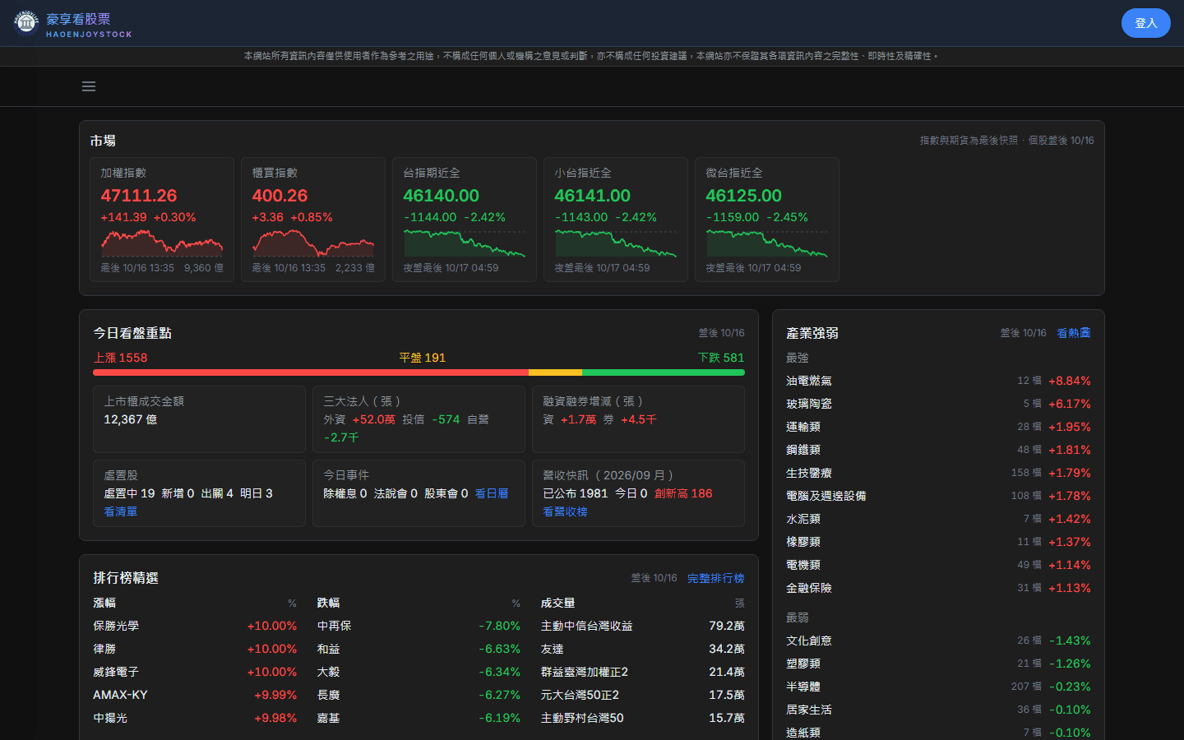Open the 微台指近全 futures card
The width and height of the screenshot is (1184, 740).
click(x=767, y=220)
